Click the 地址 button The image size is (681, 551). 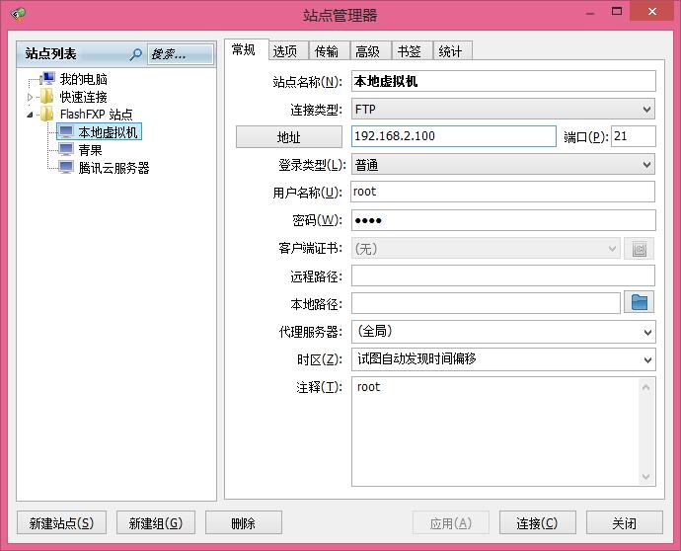click(289, 137)
